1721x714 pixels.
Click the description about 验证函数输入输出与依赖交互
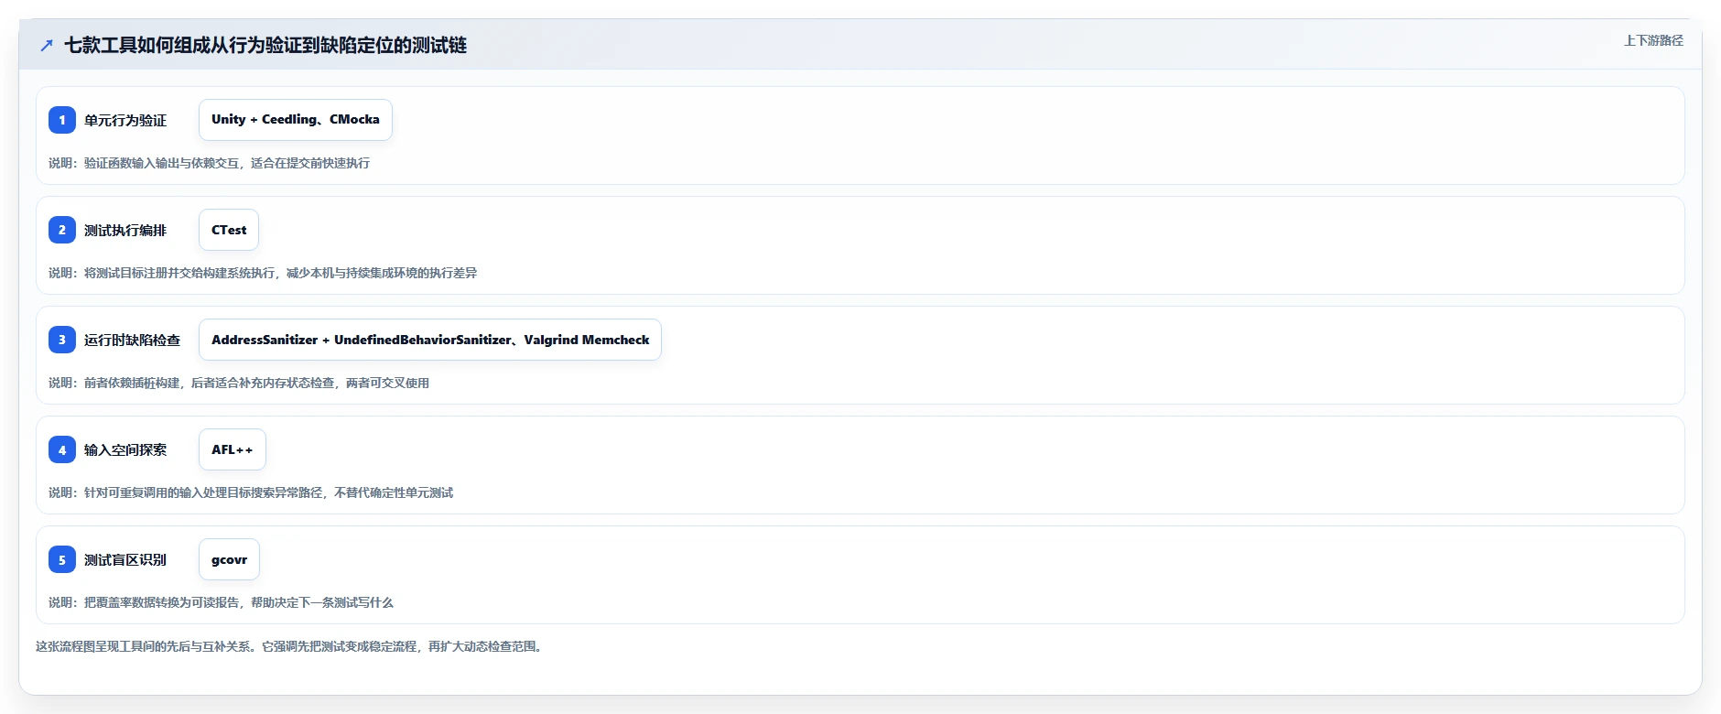210,163
